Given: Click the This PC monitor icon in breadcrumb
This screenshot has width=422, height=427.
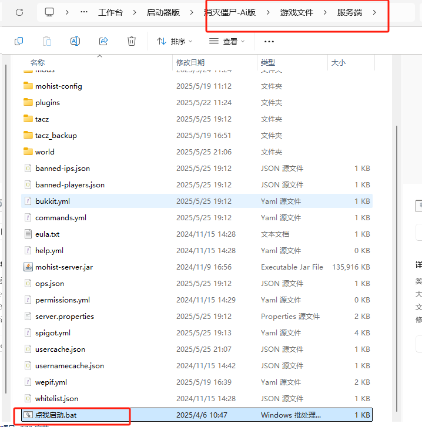Looking at the screenshot, I should pyautogui.click(x=50, y=12).
